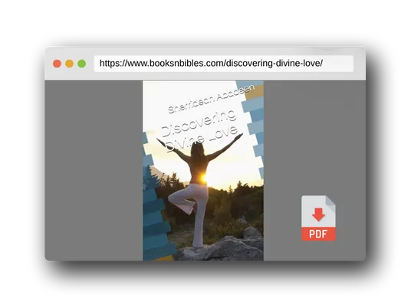Click the author name Sherridean Abadeen
The image size is (411, 308).
click(212, 99)
